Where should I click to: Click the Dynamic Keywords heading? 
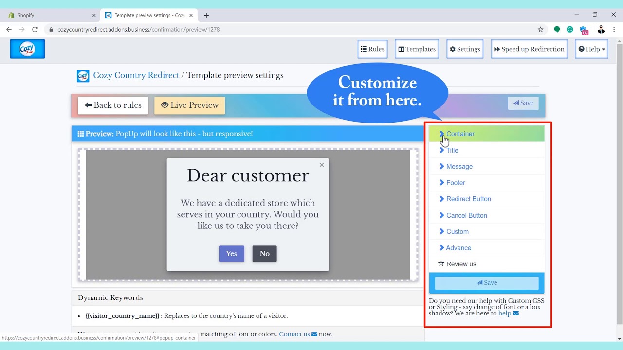110,298
